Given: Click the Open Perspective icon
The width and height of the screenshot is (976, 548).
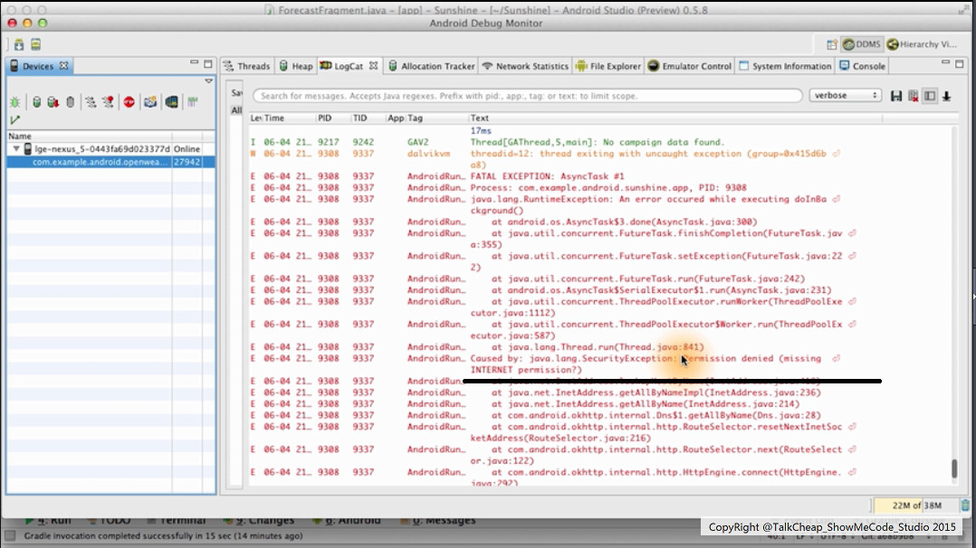Looking at the screenshot, I should tap(831, 44).
